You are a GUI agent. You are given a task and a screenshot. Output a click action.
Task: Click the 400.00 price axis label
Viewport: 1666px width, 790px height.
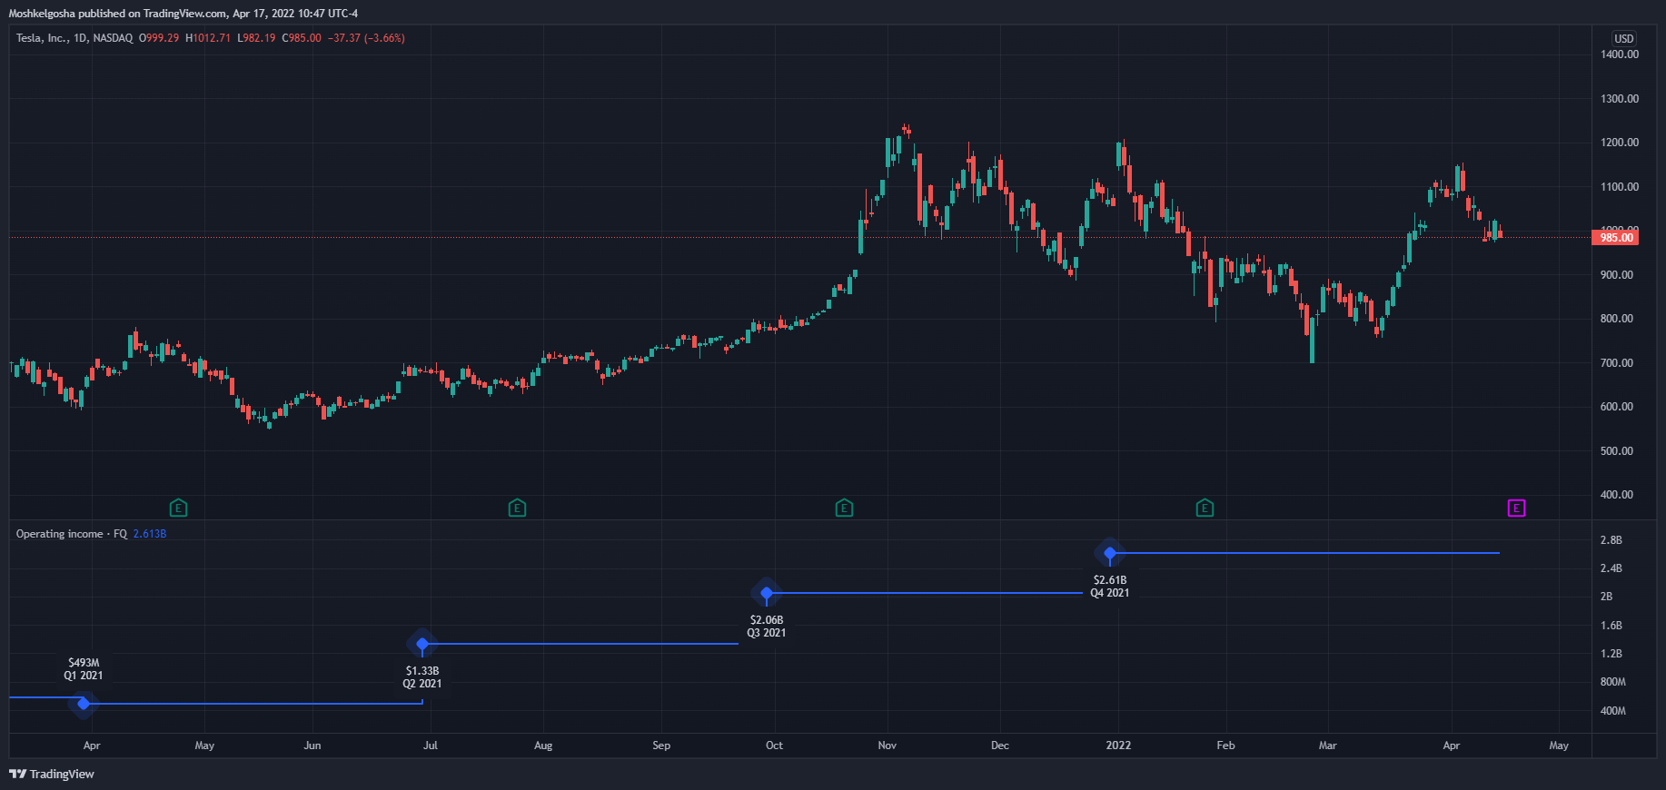(1617, 495)
